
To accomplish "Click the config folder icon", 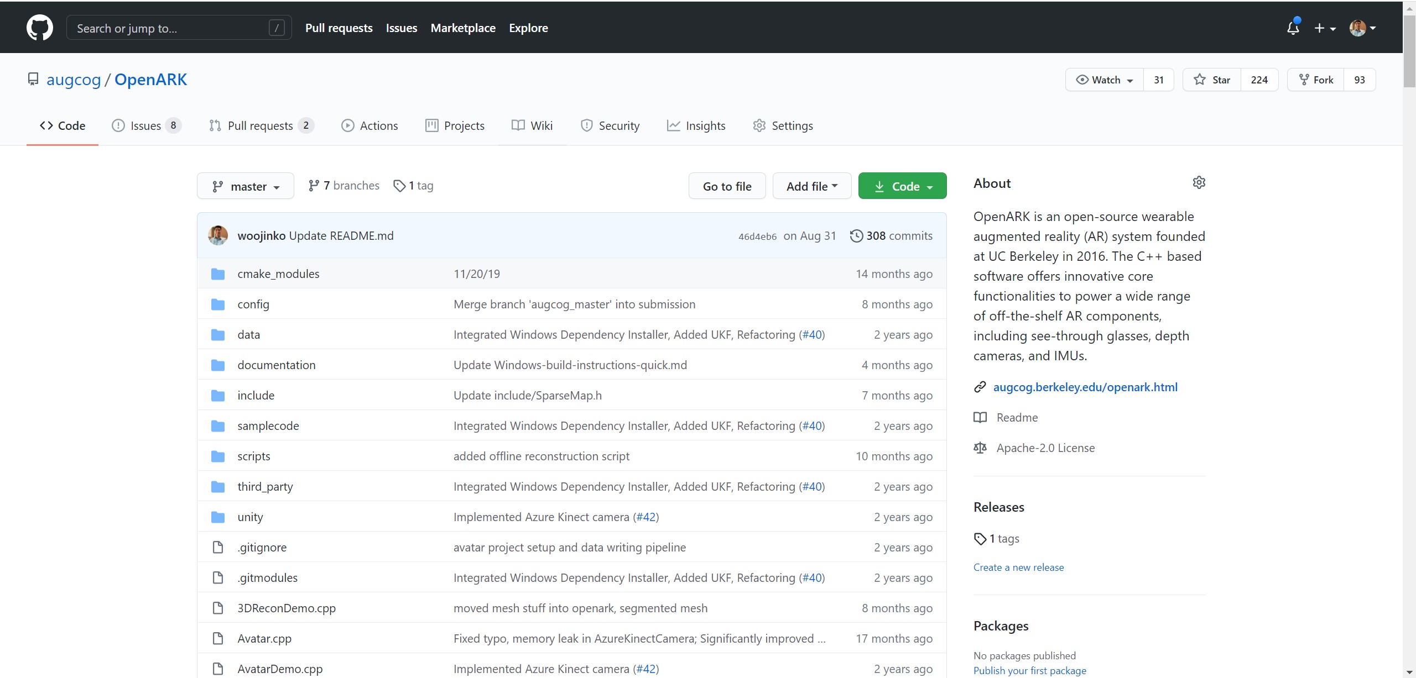I will (x=218, y=304).
